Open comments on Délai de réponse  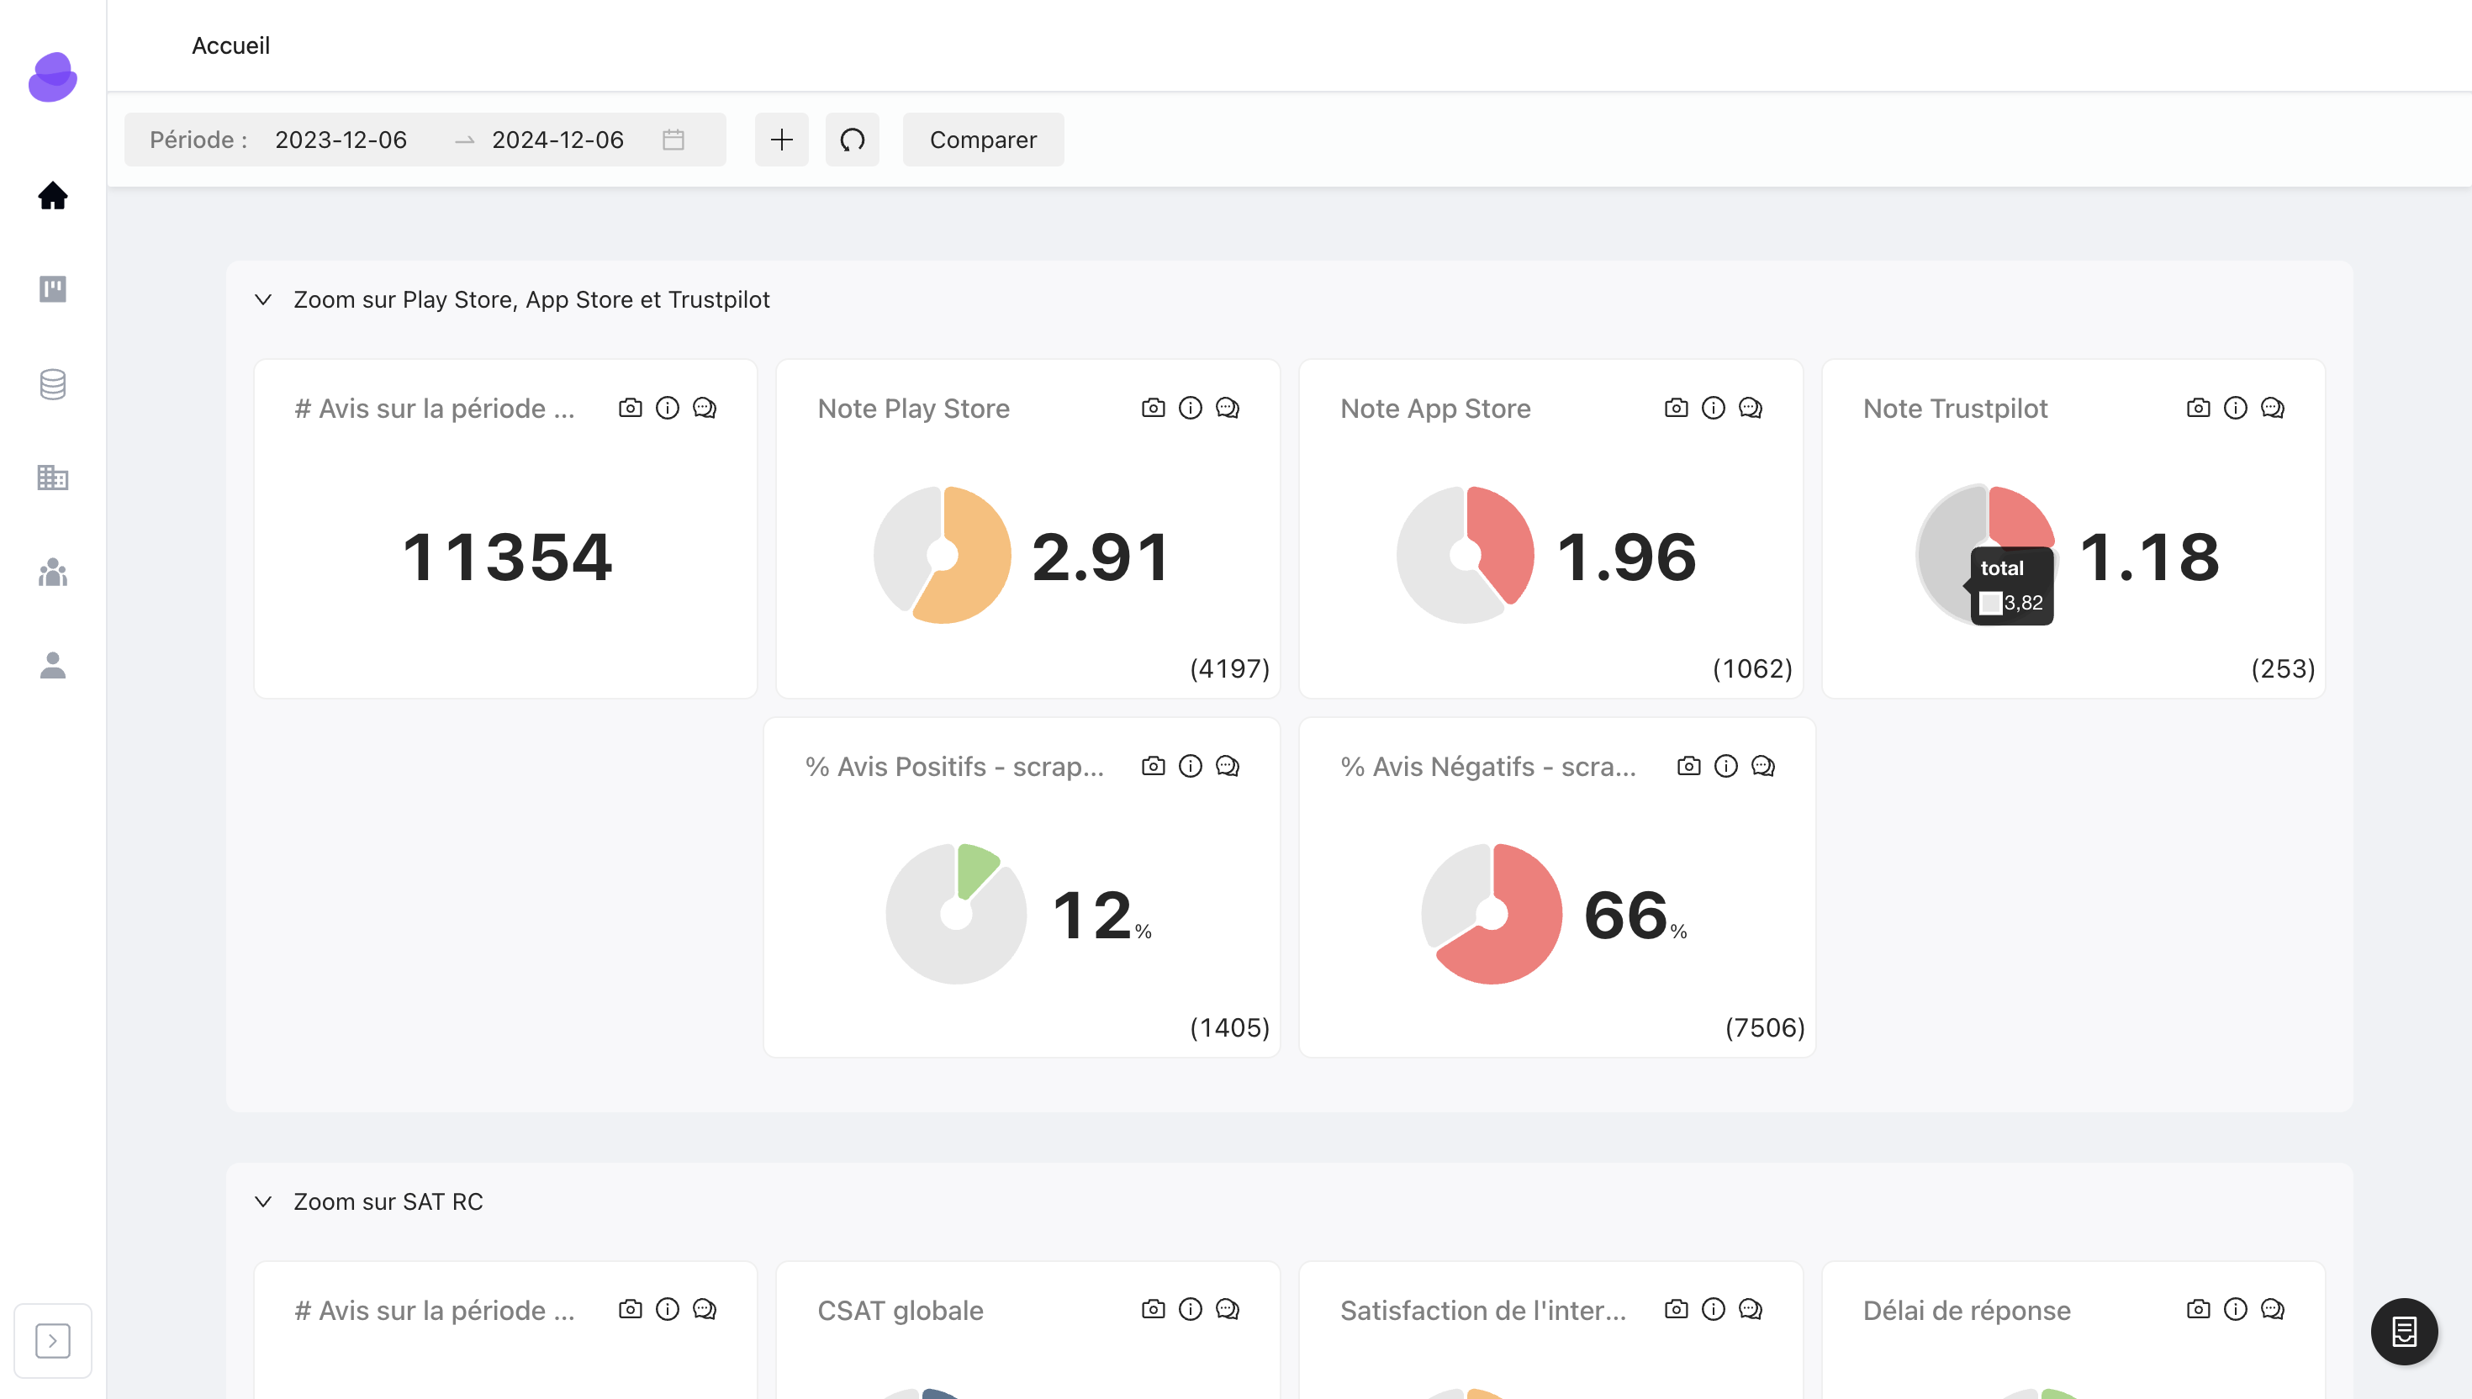pyautogui.click(x=2273, y=1310)
